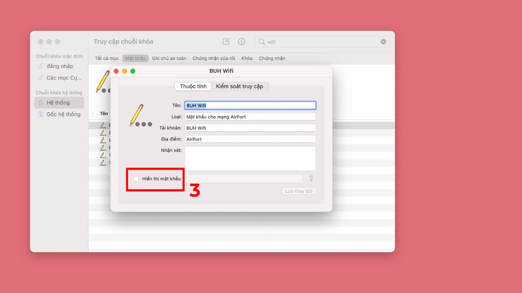Screen dimensions: 522x293
Task: Clear the wifi search using the X icon
Action: [x=383, y=41]
